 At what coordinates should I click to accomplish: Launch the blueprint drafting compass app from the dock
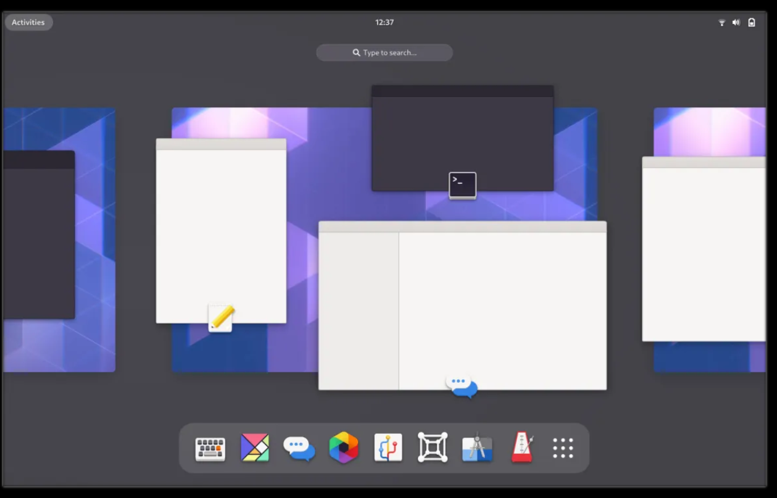click(x=476, y=447)
